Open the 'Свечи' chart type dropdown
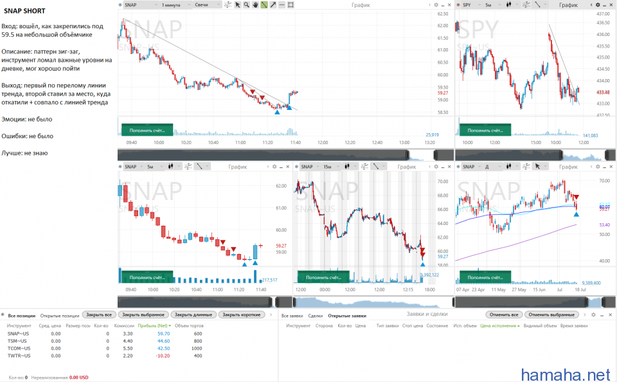The height and width of the screenshot is (382, 617). tap(208, 5)
